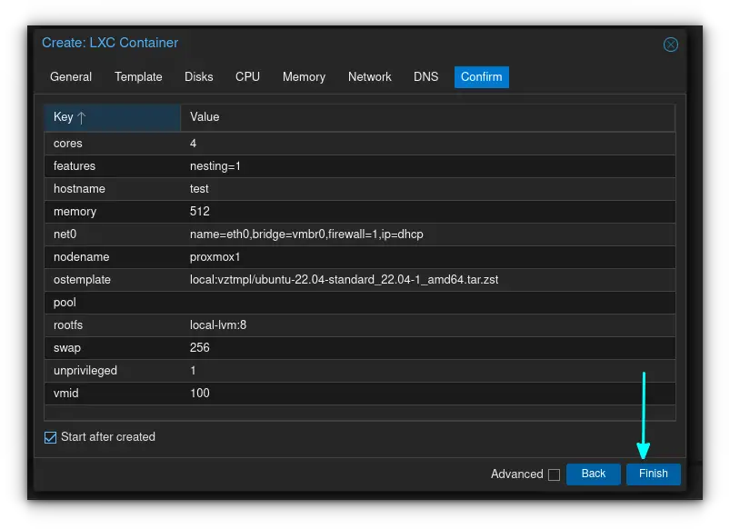730x529 pixels.
Task: Click the Start after created label
Action: [x=108, y=437]
